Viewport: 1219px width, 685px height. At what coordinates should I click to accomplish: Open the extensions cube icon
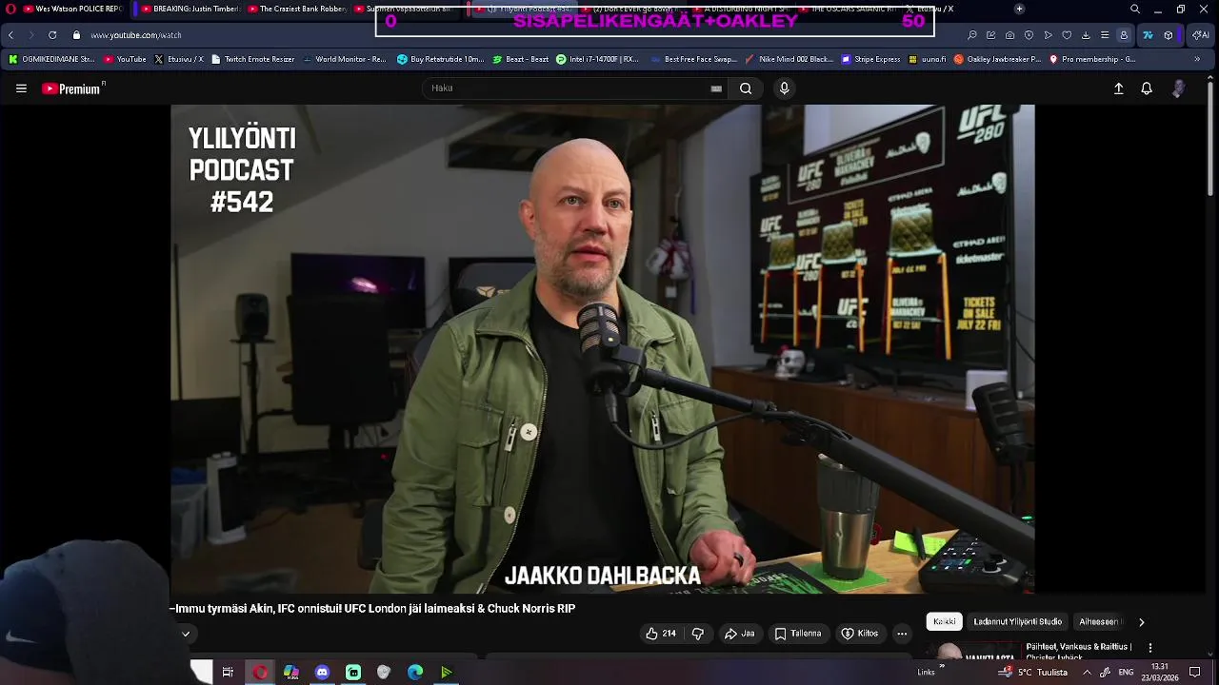[1169, 35]
